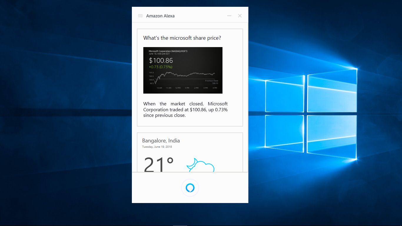Click the "Amazon Alexa" window title
The width and height of the screenshot is (402, 226).
click(160, 16)
